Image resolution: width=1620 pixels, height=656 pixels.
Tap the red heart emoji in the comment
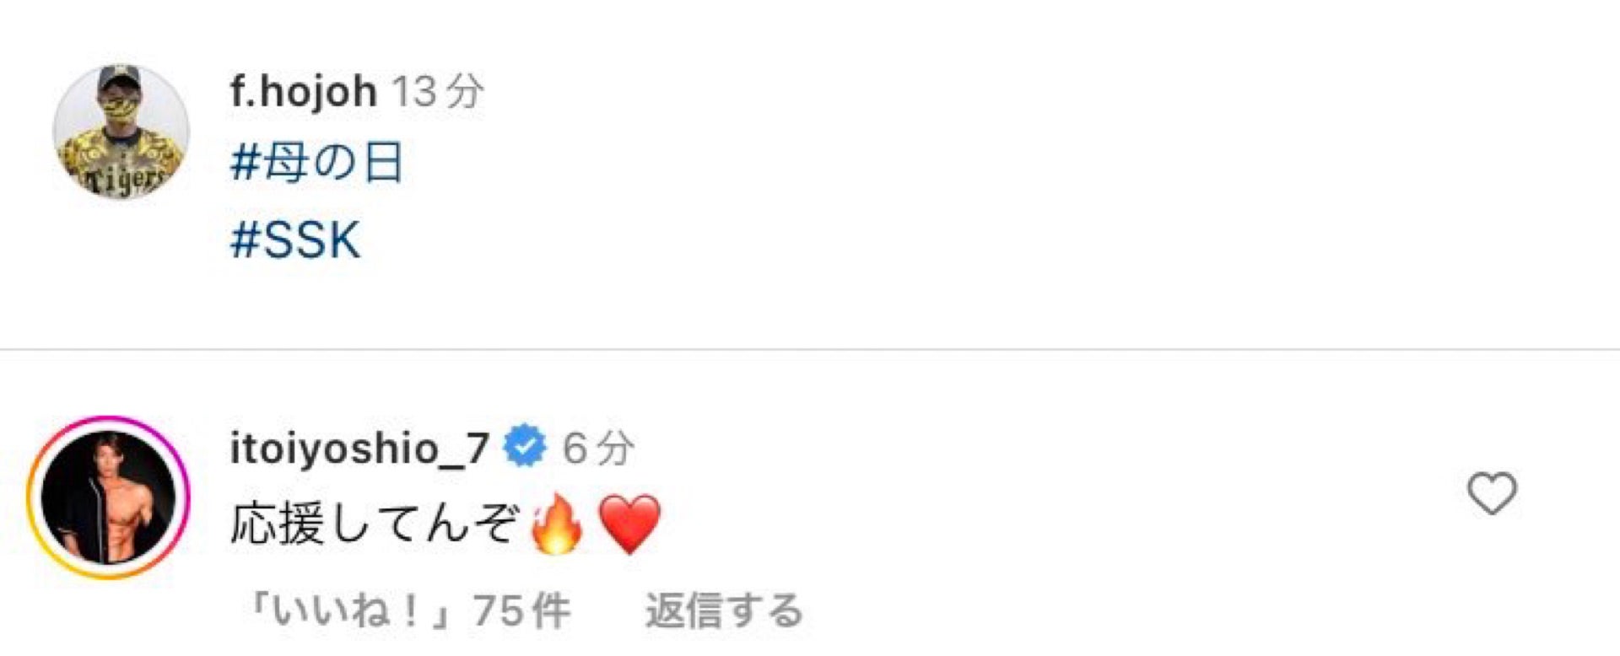coord(629,524)
